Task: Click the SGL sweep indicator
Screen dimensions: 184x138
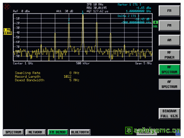Action: pyautogui.click(x=155, y=26)
